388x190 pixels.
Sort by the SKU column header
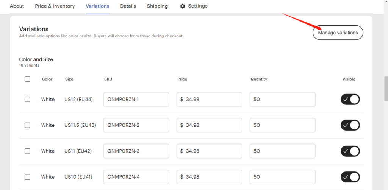tap(108, 79)
